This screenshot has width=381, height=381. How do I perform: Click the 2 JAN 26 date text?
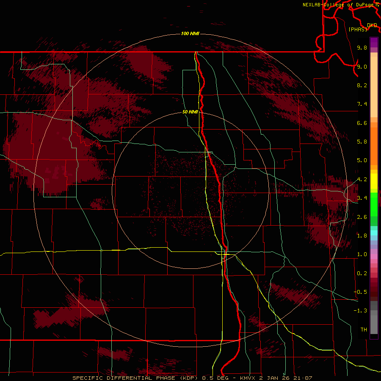tap(275, 378)
